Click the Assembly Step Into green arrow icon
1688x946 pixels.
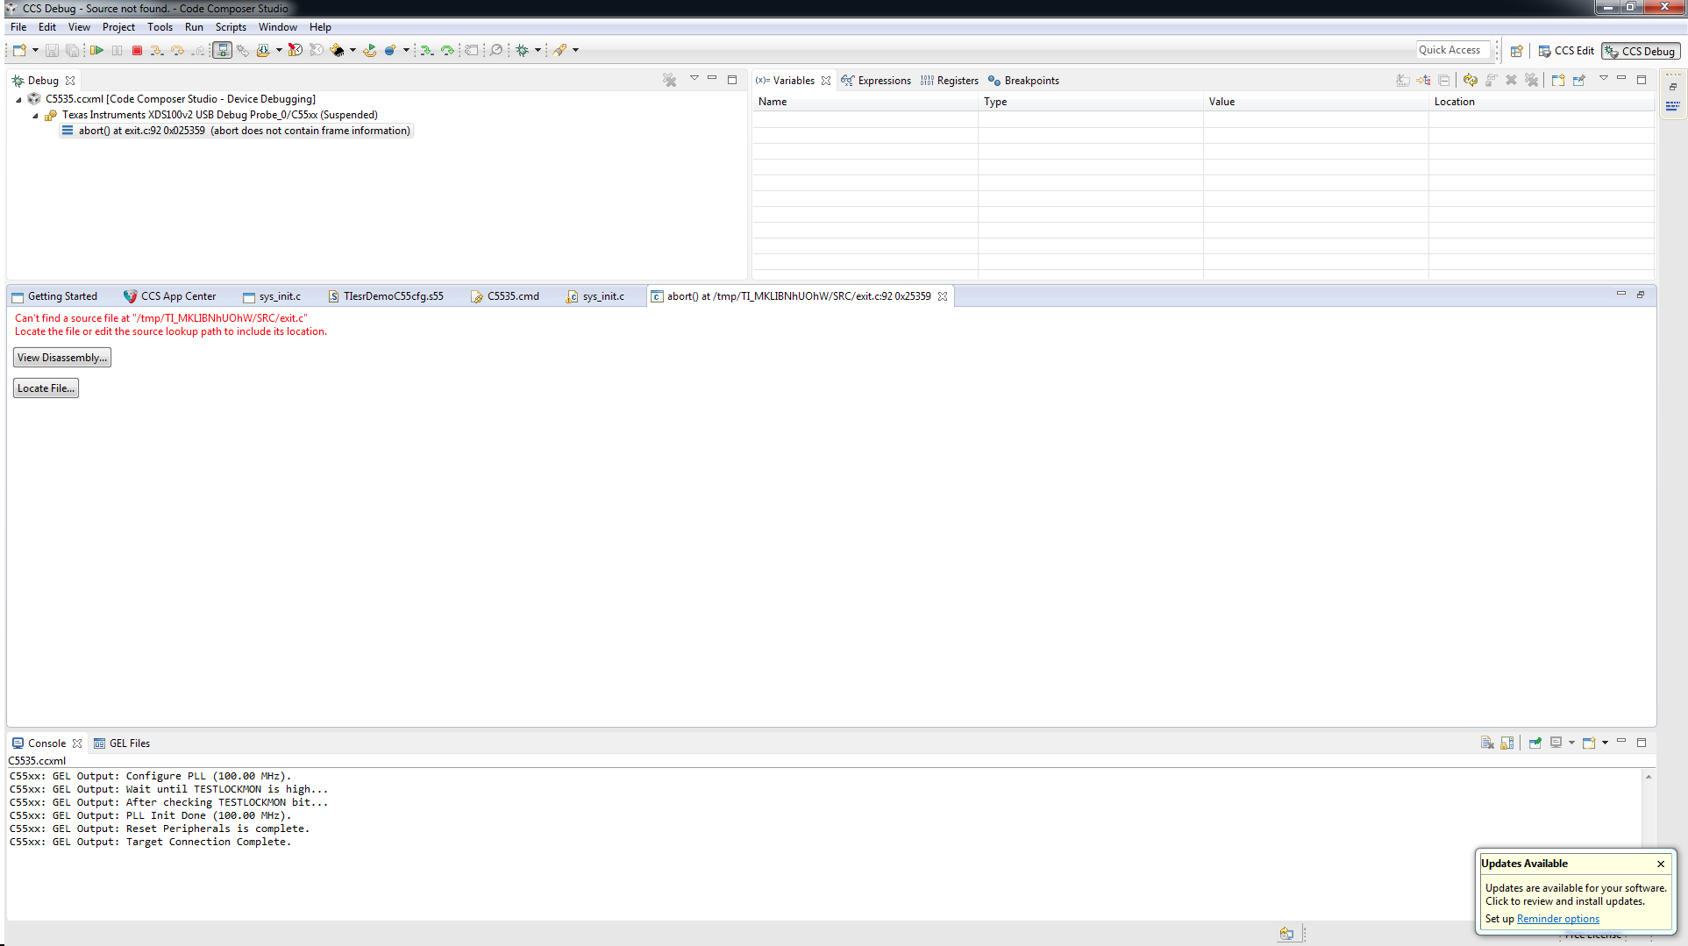(427, 51)
